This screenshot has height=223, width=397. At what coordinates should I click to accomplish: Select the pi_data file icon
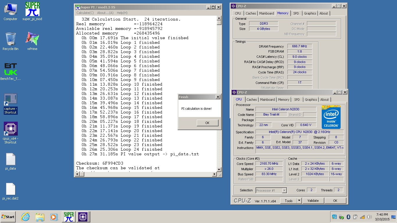[x=10, y=161]
